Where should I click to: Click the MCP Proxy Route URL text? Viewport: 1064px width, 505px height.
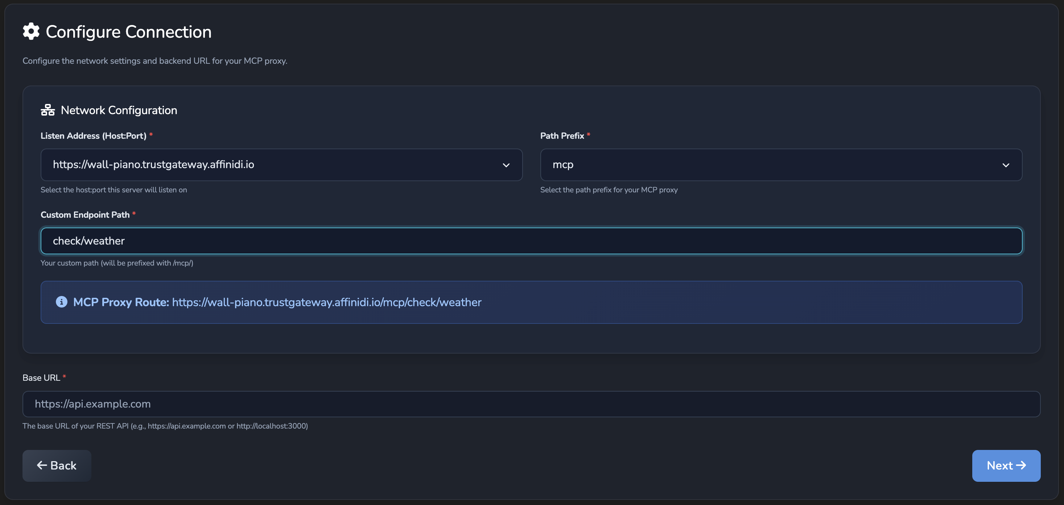tap(327, 302)
